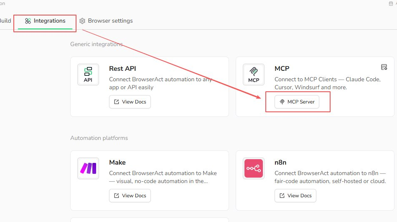
Task: Click the MCP logo icon
Action: point(253,75)
